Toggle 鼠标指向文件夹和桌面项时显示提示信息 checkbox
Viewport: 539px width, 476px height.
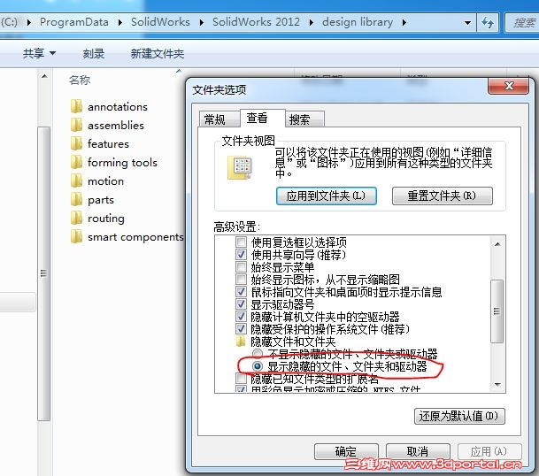241,291
